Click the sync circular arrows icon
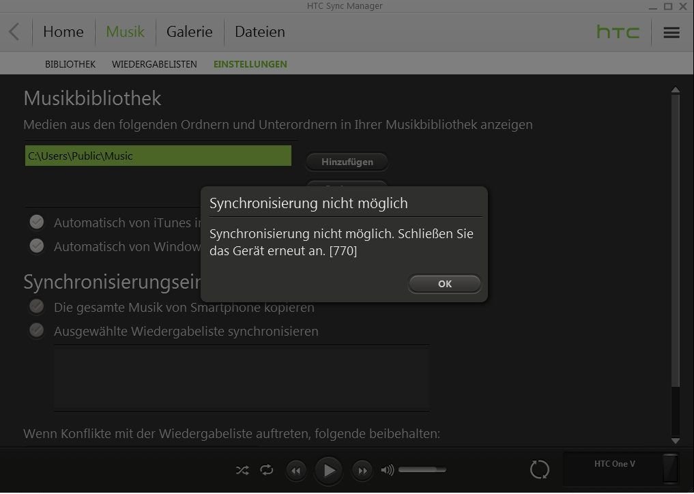The width and height of the screenshot is (694, 494). pyautogui.click(x=540, y=469)
